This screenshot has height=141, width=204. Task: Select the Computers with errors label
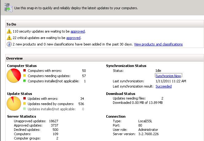click(x=45, y=71)
